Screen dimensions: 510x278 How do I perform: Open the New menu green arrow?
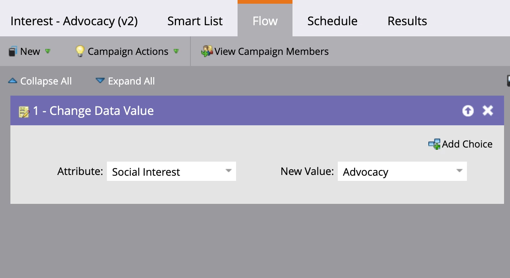48,51
